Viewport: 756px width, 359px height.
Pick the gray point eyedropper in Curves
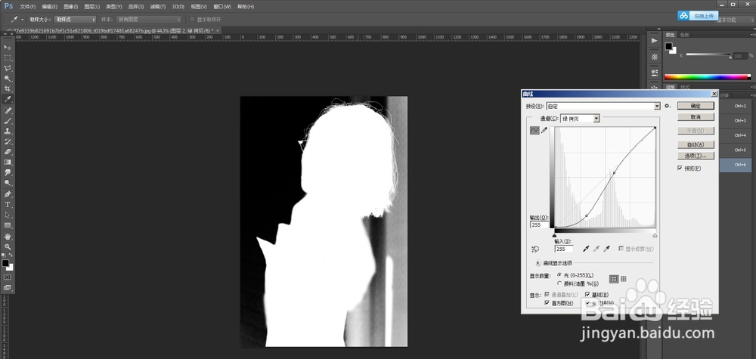(597, 249)
